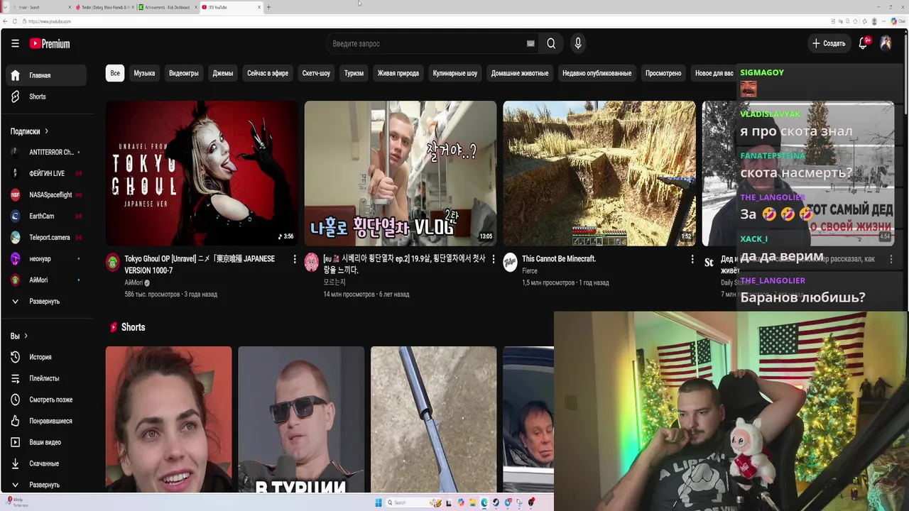Open the woman close-up Shorts thumbnail
Viewport: 909px width, 511px height.
pyautogui.click(x=168, y=419)
